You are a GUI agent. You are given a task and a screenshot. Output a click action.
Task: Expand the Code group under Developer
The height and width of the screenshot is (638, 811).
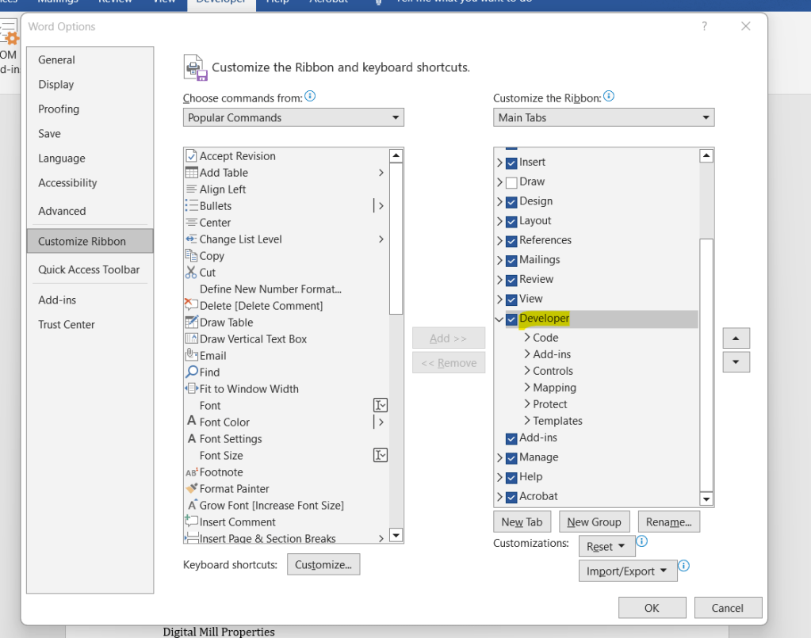(x=527, y=338)
